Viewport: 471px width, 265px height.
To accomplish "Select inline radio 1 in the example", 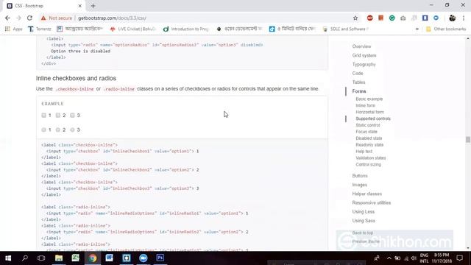I will point(44,130).
